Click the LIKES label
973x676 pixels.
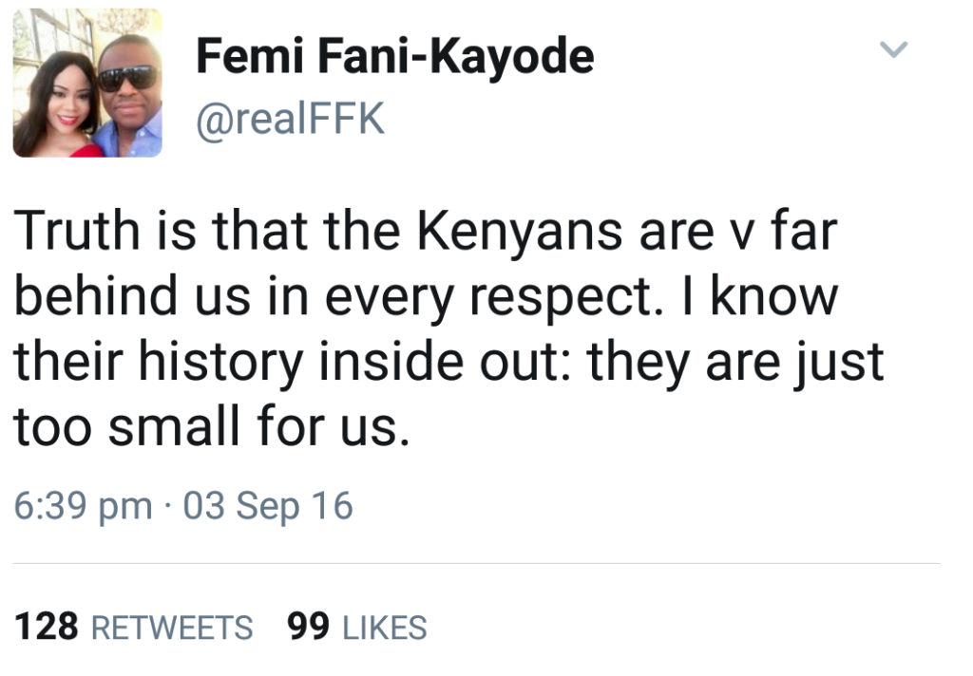[x=384, y=628]
